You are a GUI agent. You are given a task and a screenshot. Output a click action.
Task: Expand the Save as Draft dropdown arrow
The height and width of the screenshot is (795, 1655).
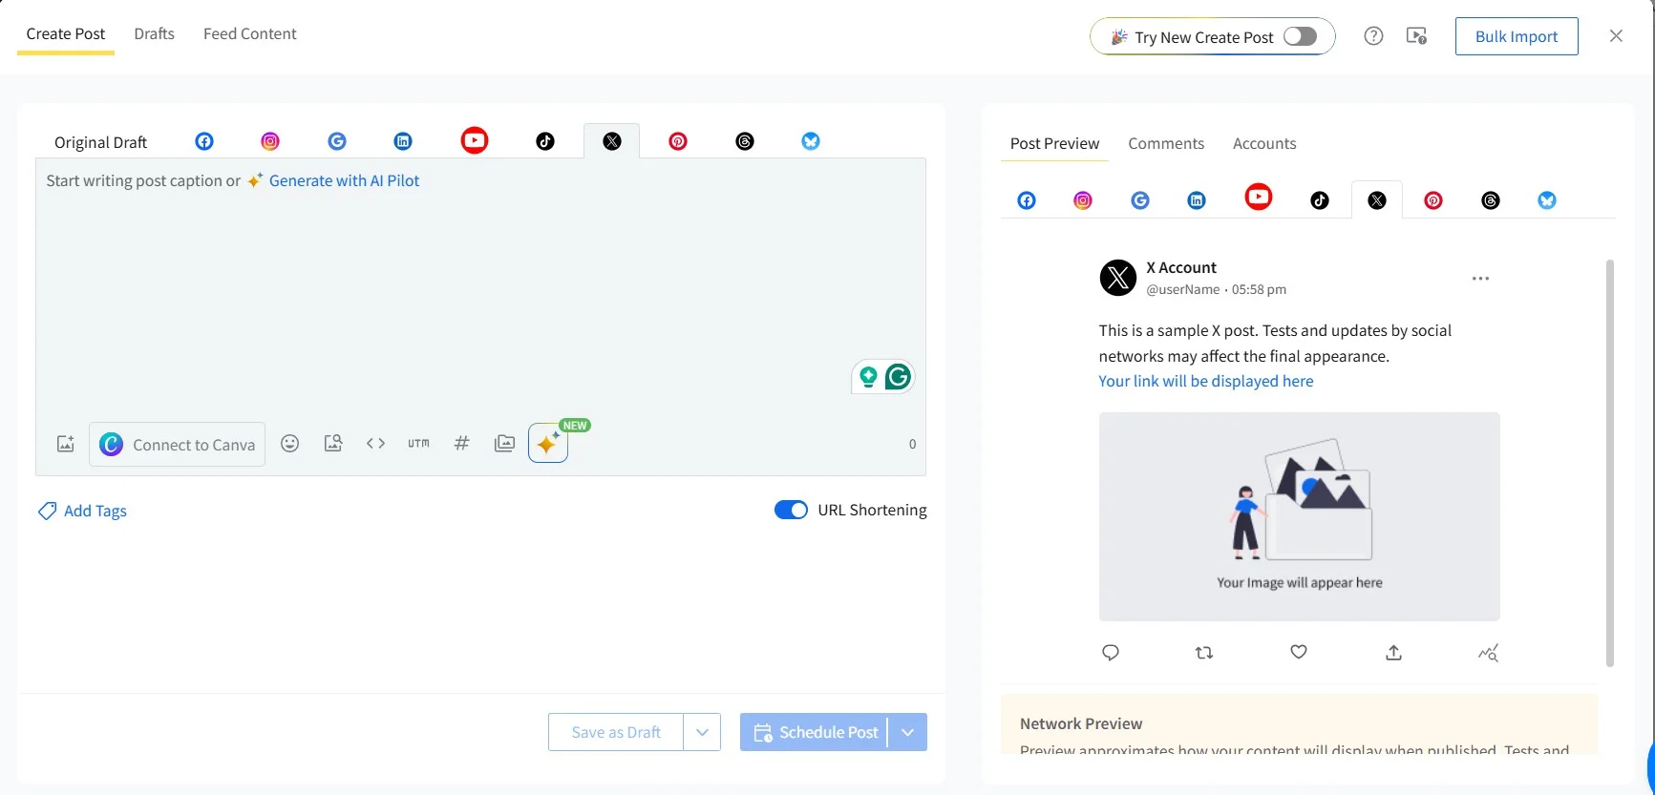(x=702, y=732)
